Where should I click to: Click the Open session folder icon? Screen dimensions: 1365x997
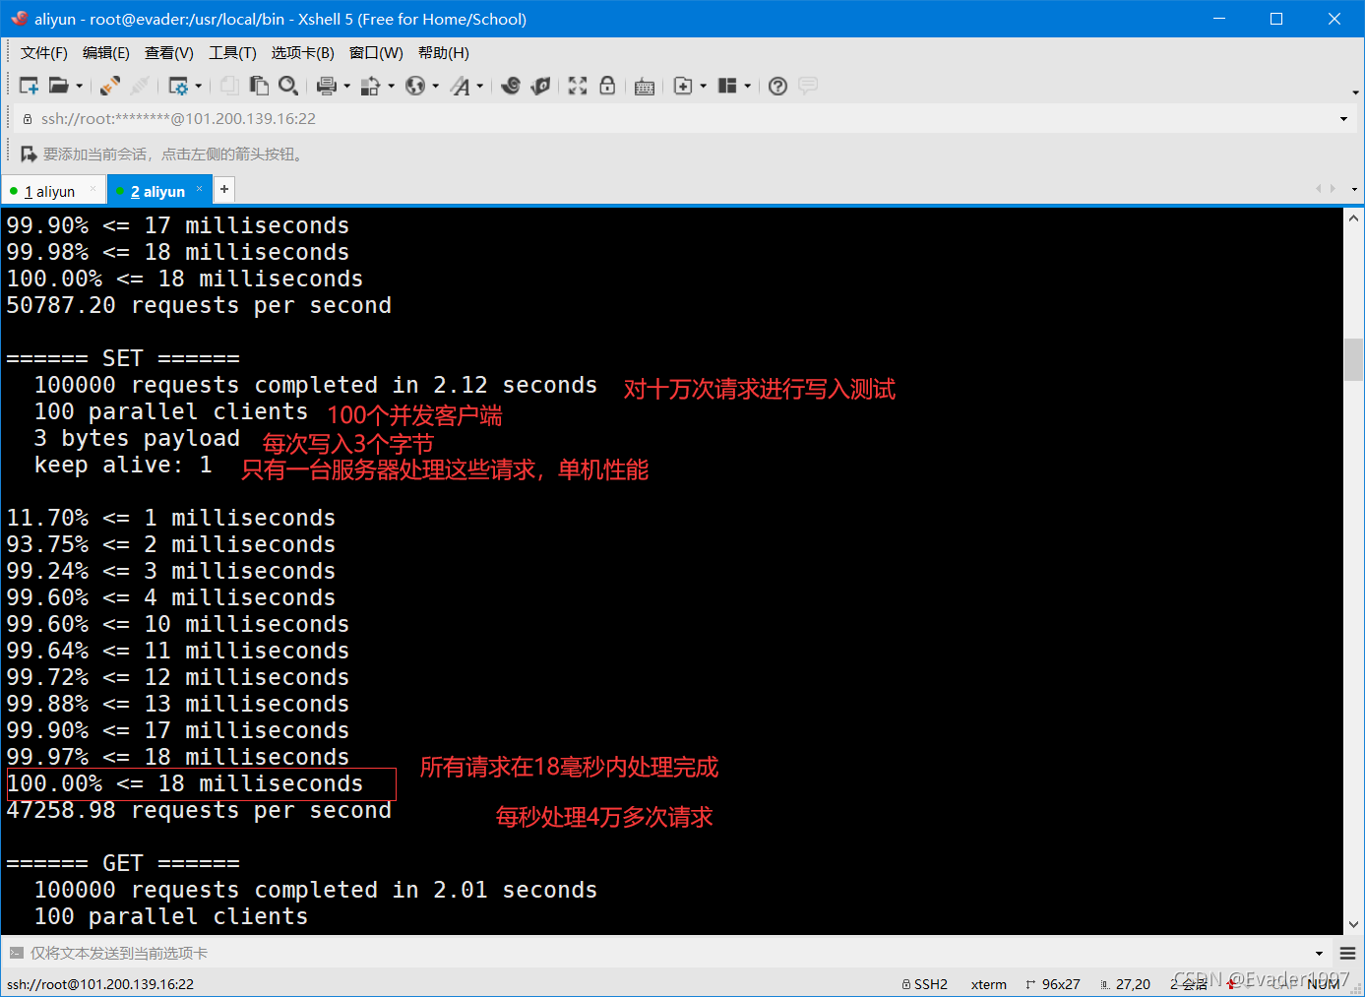59,86
